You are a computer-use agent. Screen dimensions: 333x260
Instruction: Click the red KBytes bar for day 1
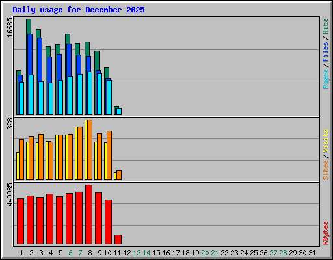click(20, 221)
